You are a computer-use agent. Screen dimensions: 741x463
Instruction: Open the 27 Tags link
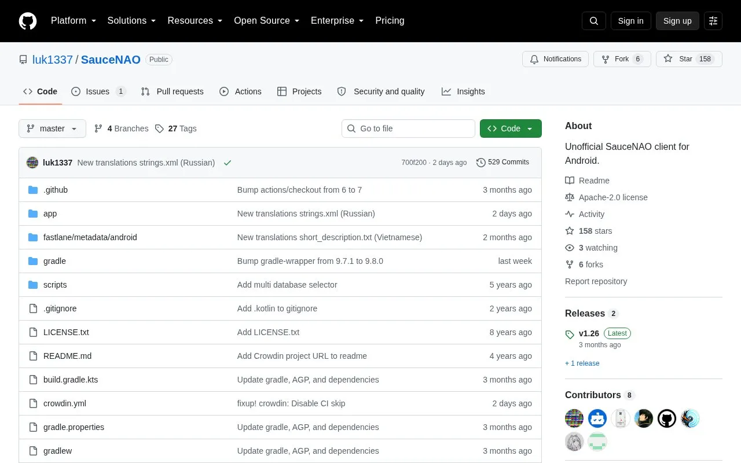pos(176,128)
